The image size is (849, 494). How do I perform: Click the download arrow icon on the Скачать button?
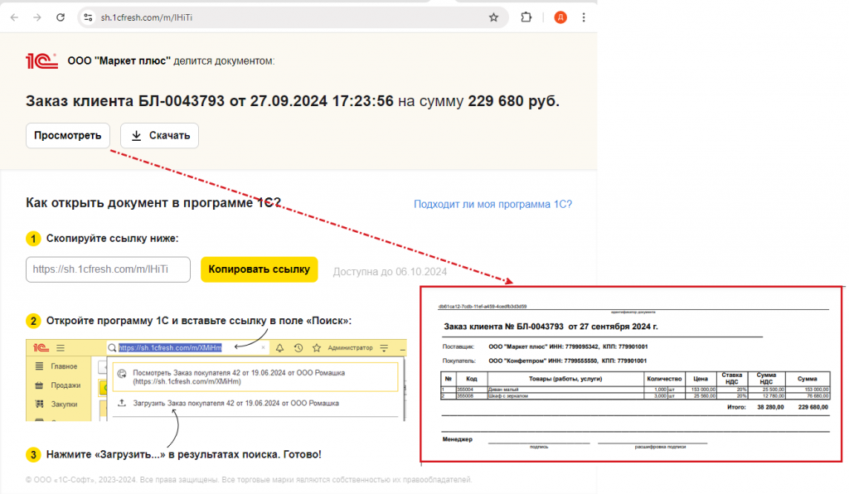click(x=137, y=135)
